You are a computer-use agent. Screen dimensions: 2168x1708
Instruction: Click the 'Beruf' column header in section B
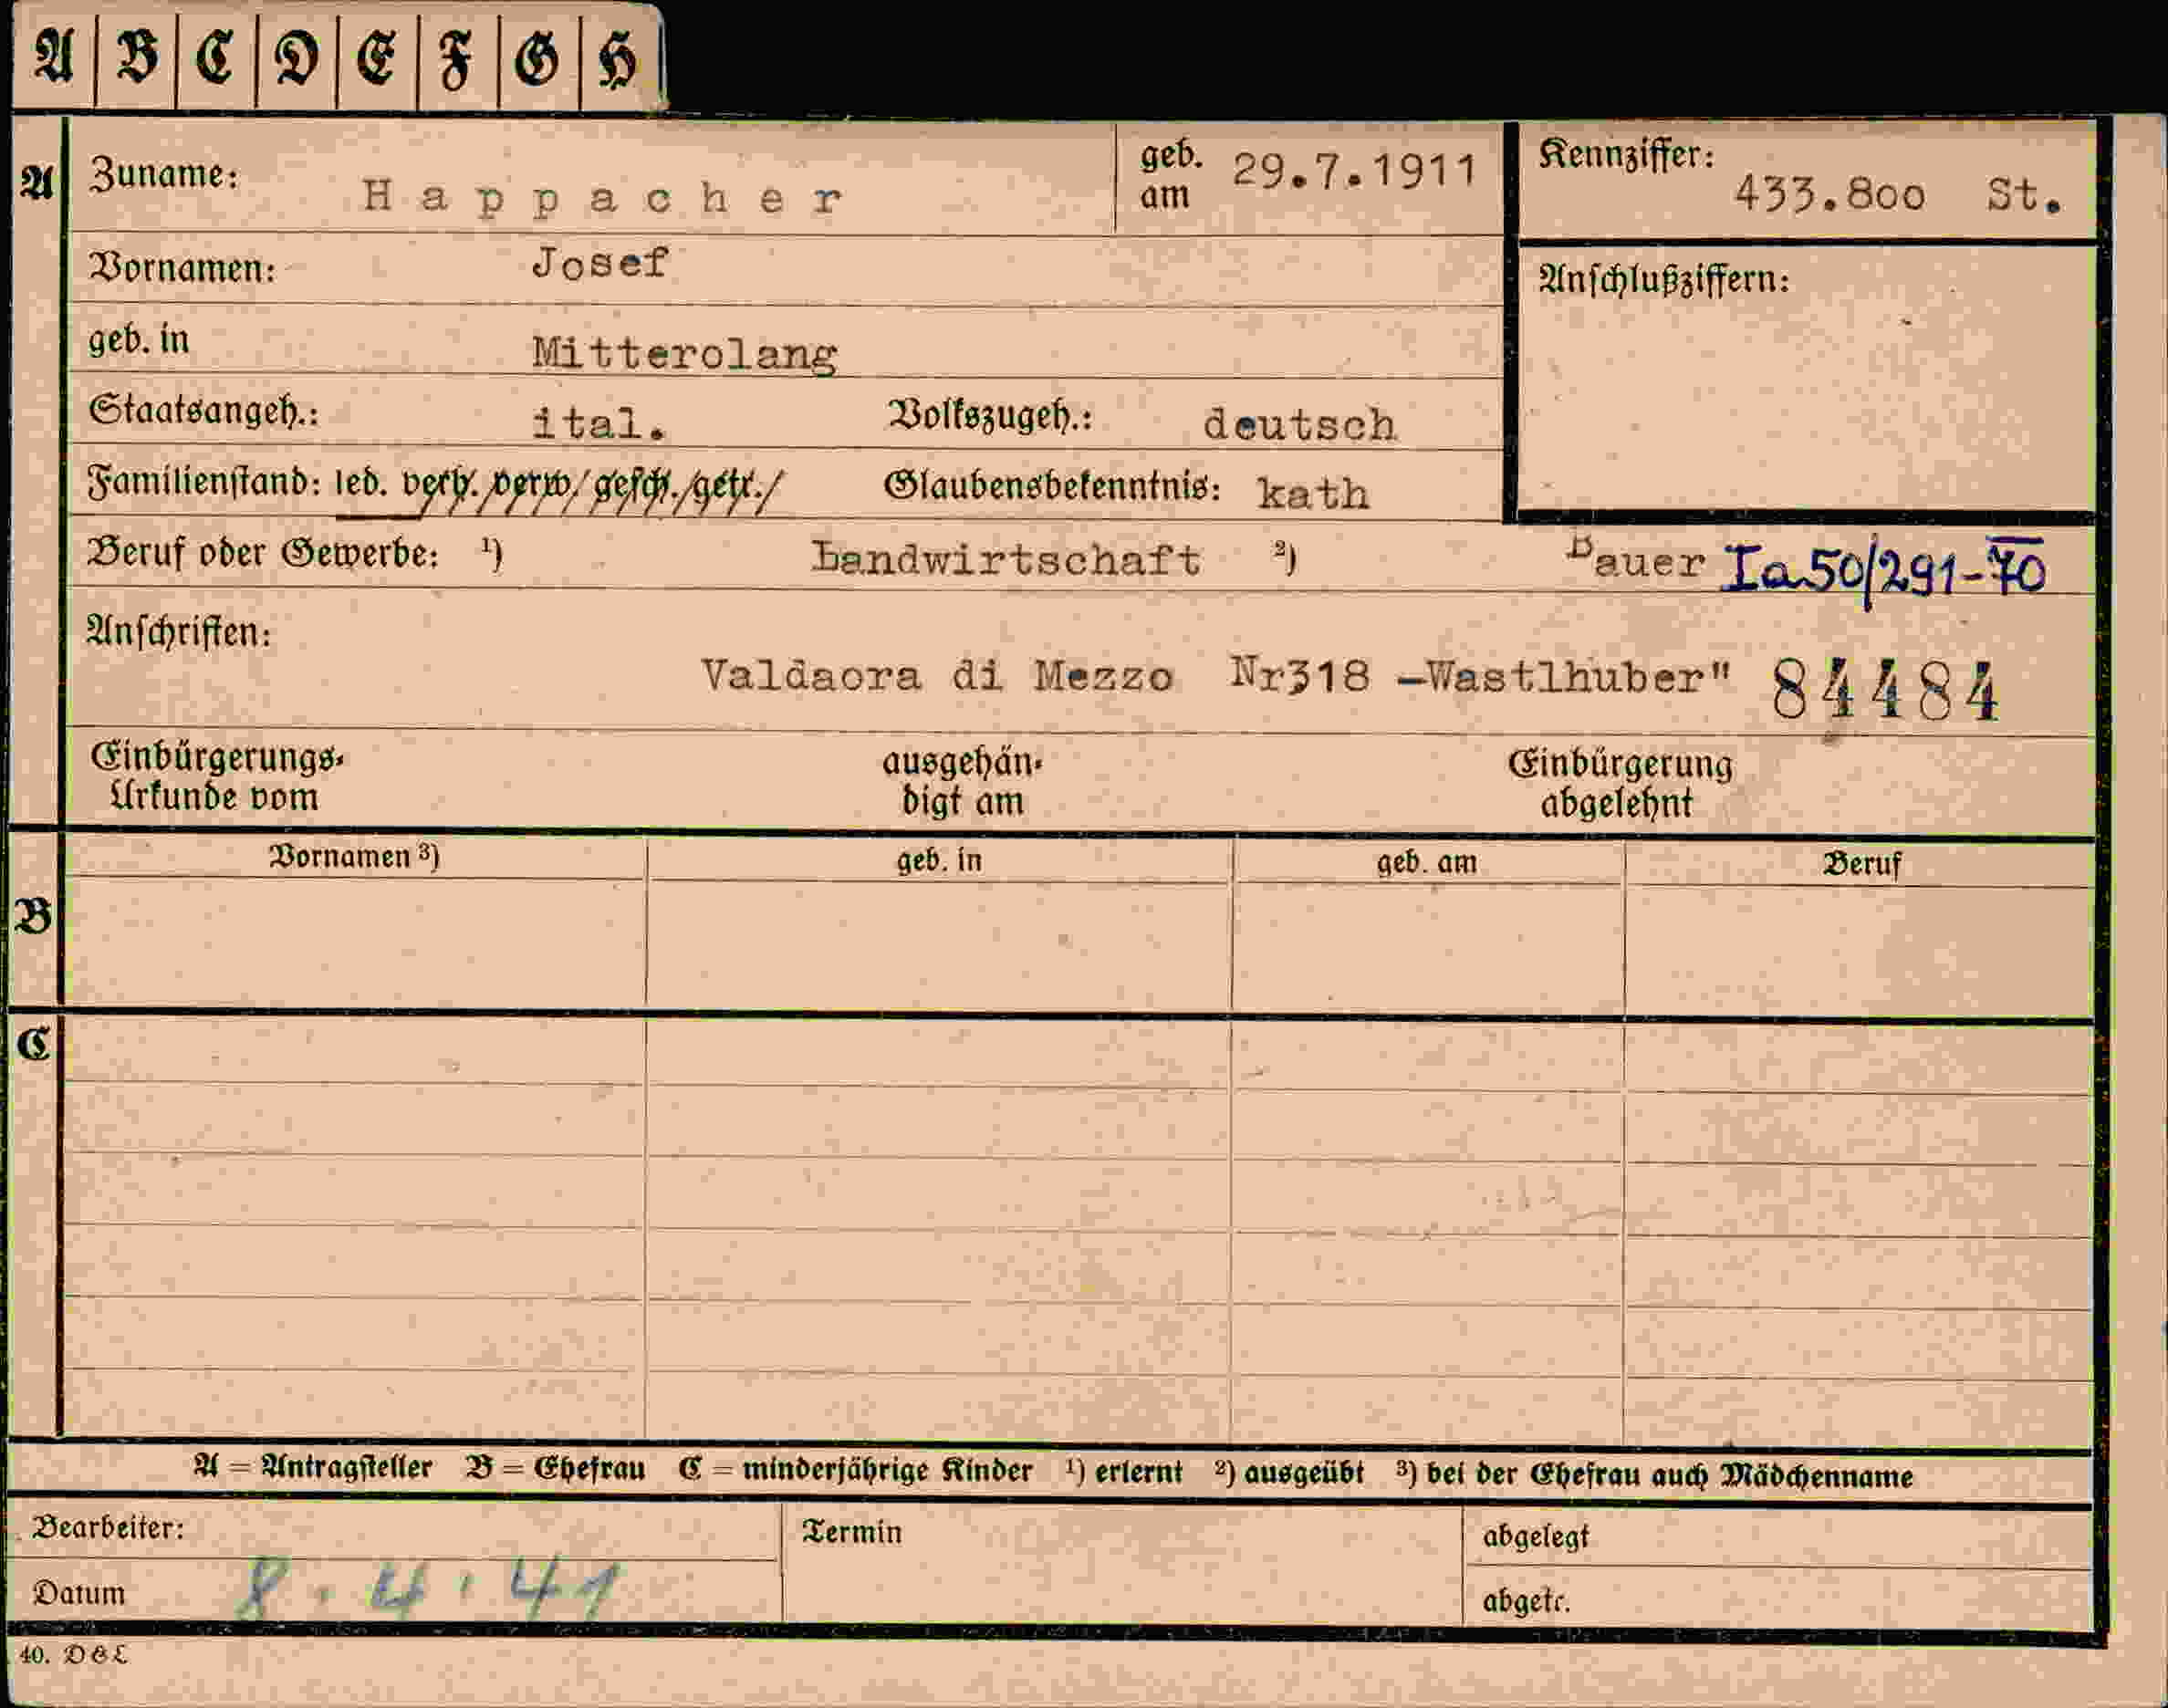click(1861, 864)
